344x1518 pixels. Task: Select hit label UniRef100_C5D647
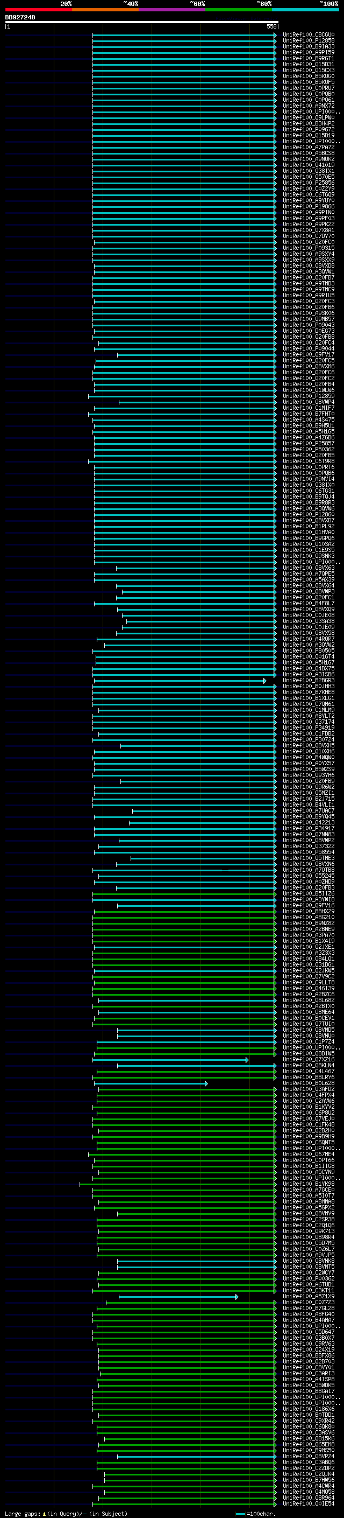coord(309,1332)
